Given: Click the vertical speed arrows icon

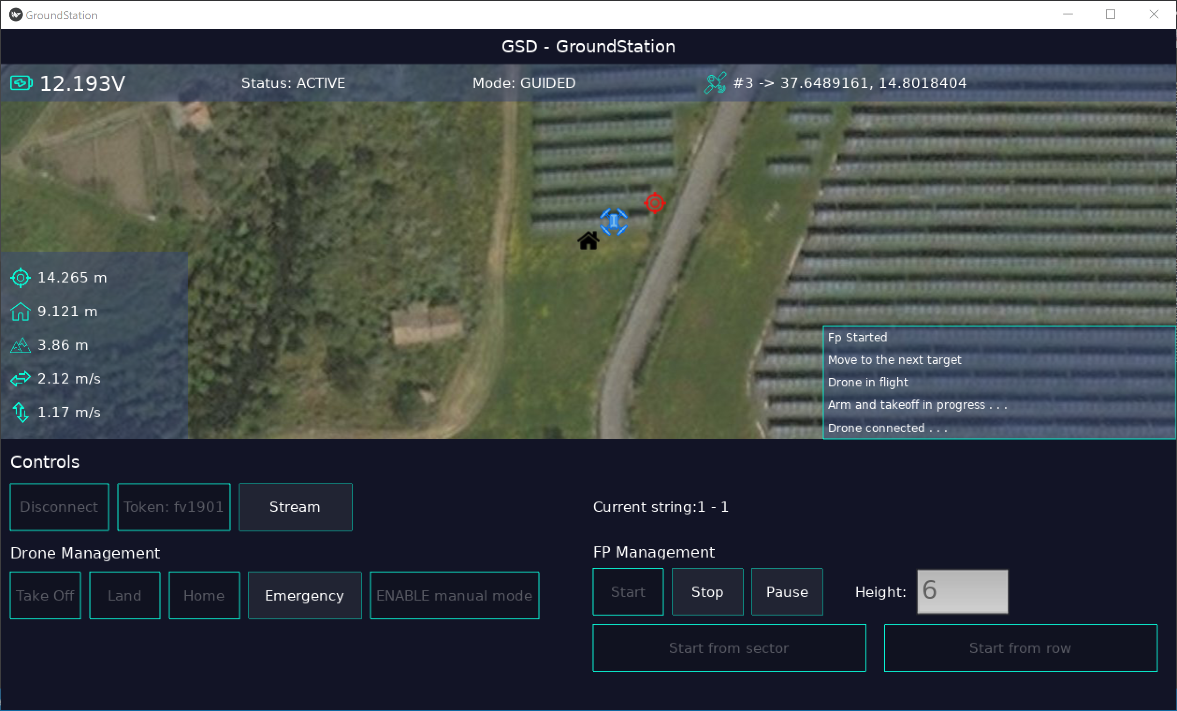Looking at the screenshot, I should point(21,412).
